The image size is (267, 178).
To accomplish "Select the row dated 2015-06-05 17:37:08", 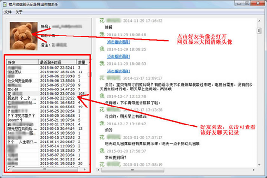I will click(47, 85).
